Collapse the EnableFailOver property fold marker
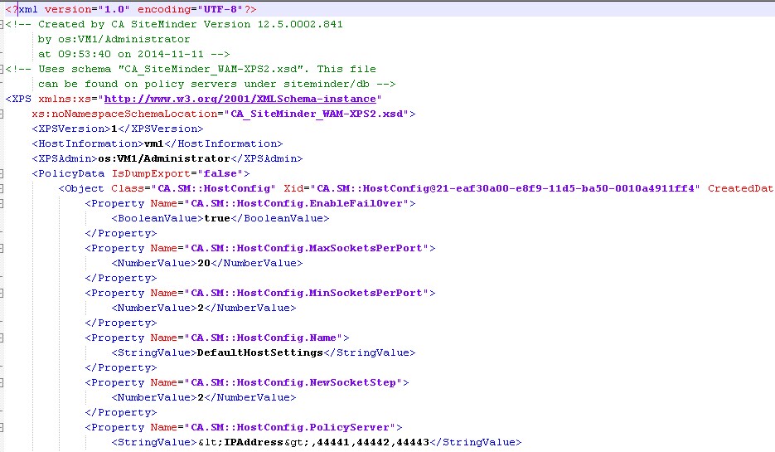The height and width of the screenshot is (452, 775). click(2, 203)
